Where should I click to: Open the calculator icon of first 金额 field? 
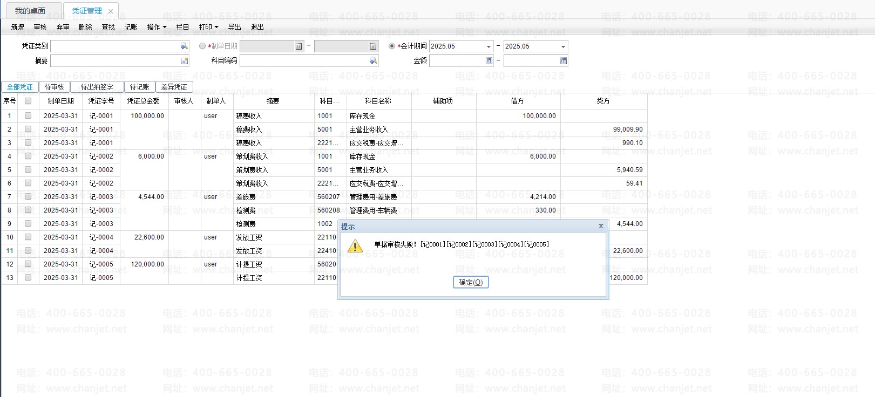[x=489, y=61]
